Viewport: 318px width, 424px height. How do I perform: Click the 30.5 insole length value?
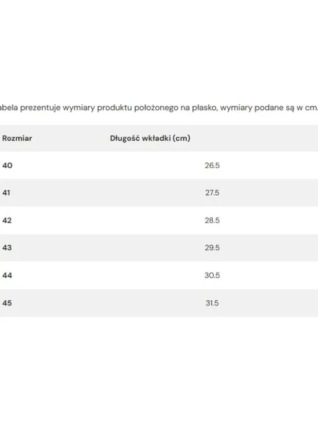coord(212,275)
